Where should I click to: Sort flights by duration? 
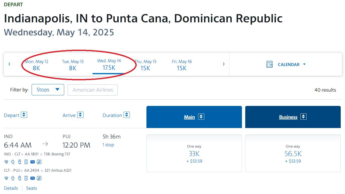coord(127,115)
